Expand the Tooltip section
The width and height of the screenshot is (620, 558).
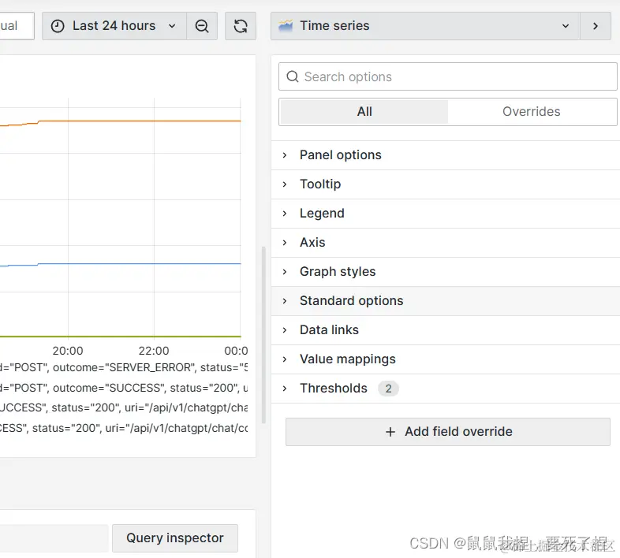[445, 184]
